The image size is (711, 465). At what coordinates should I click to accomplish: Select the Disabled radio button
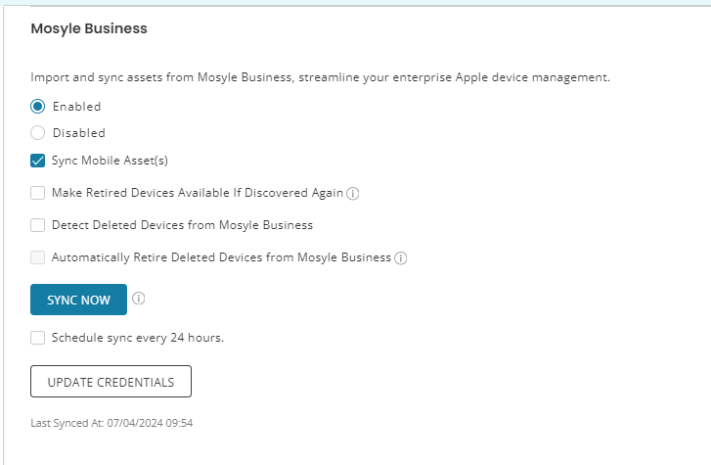pos(37,132)
